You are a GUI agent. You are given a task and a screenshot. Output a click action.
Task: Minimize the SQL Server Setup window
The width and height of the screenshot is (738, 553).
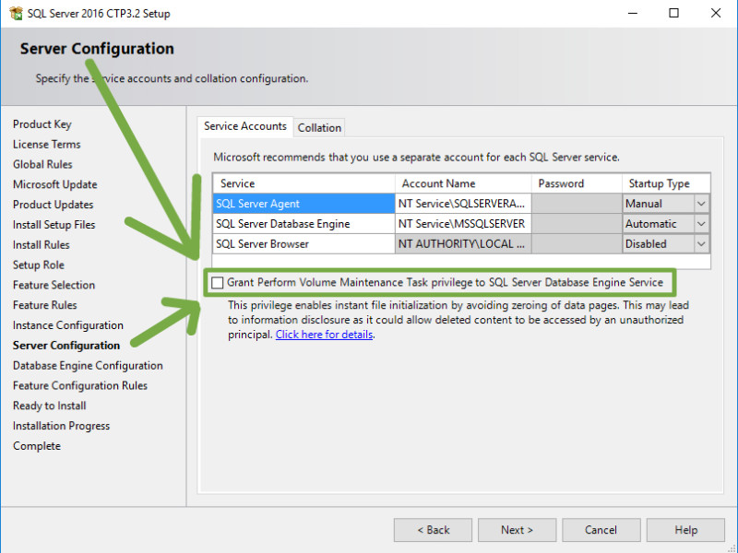pos(633,13)
